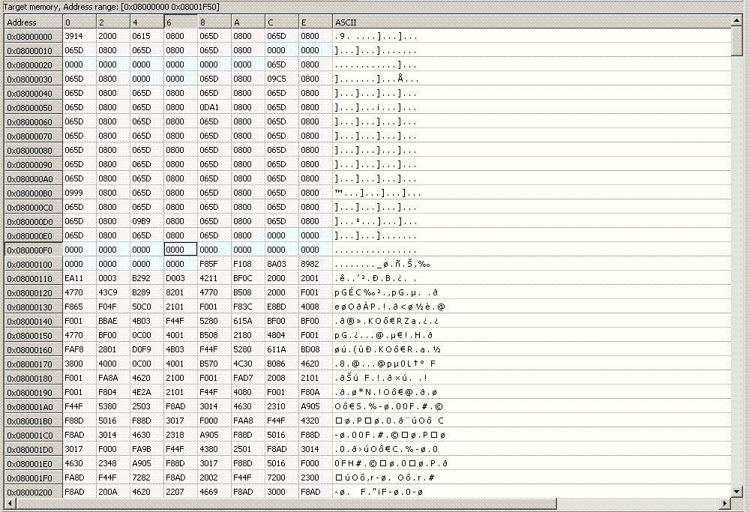Select the Address column header
This screenshot has width=749, height=512.
coord(33,22)
